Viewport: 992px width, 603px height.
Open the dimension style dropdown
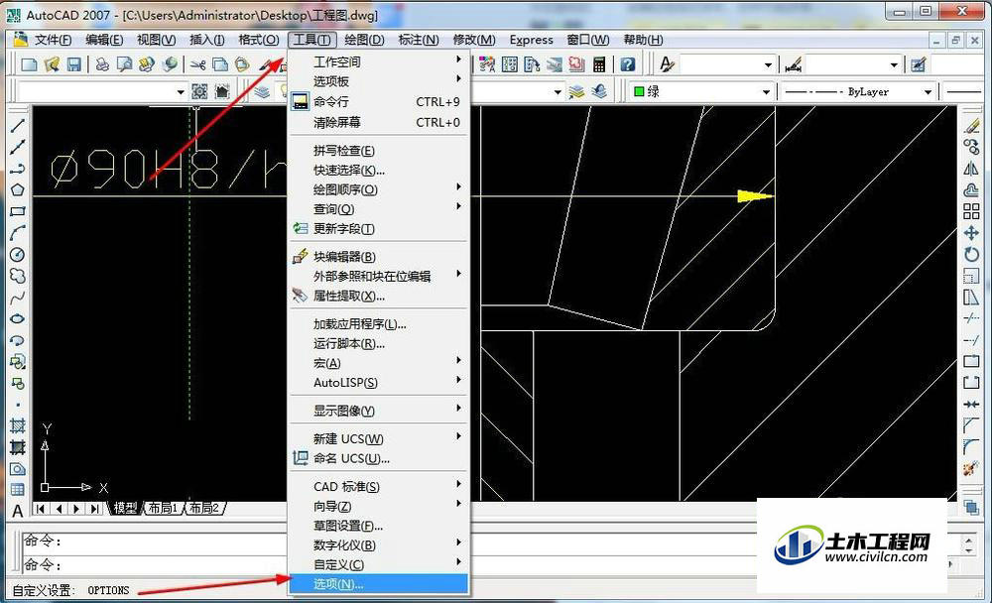(x=894, y=64)
